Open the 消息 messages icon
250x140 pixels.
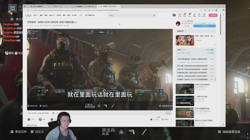[184, 15]
